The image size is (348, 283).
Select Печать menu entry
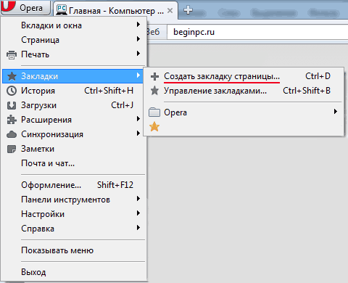click(74, 54)
